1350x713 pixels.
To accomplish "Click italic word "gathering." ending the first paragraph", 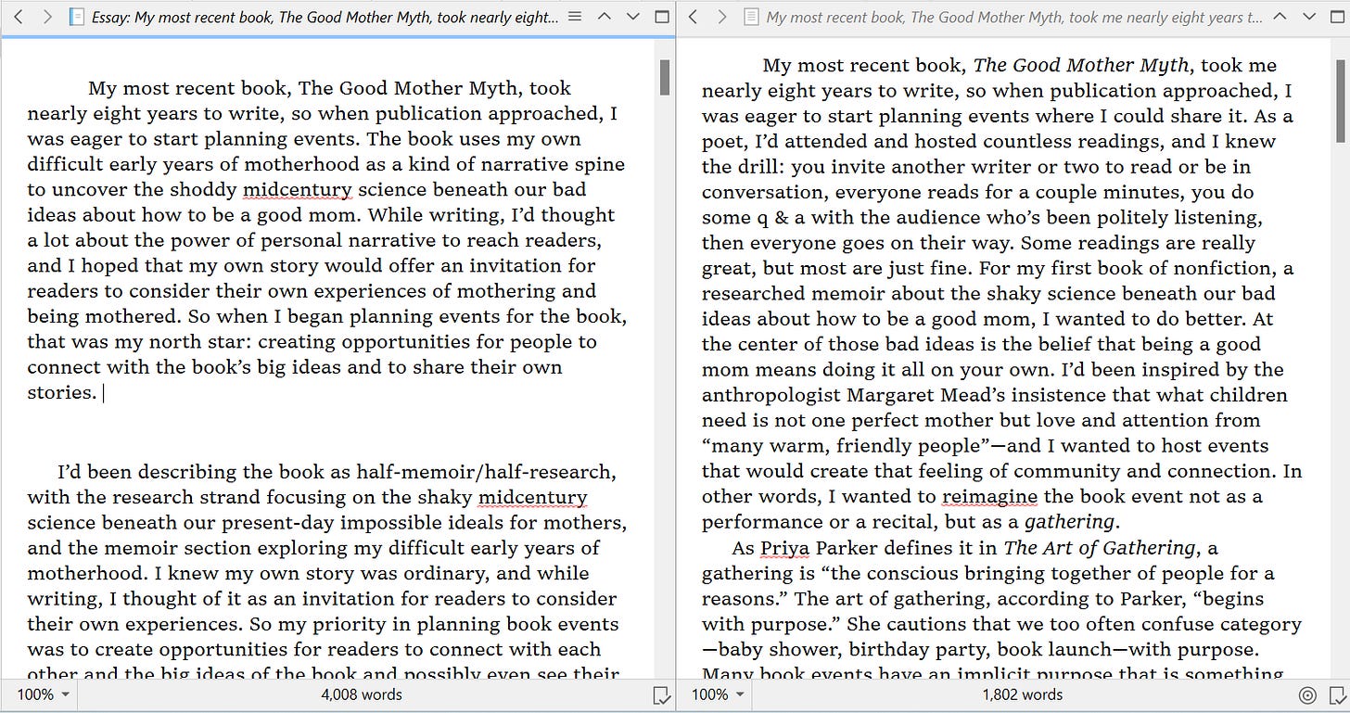I will point(1072,522).
